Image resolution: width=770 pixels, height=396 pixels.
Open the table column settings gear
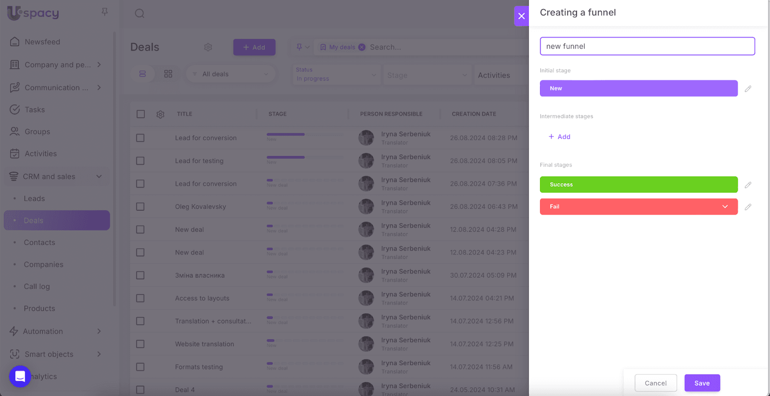[x=160, y=114]
